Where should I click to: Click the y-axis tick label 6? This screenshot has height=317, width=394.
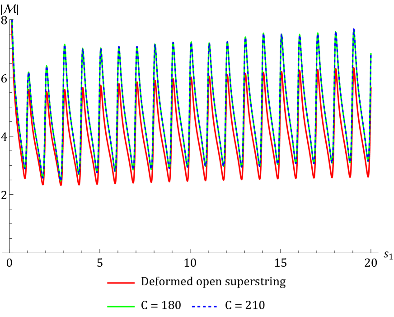(x=4, y=78)
